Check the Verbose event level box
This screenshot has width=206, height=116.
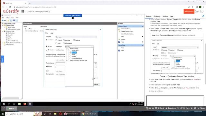pos(74,40)
